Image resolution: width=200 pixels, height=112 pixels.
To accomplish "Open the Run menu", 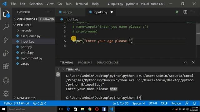I will [69, 4].
